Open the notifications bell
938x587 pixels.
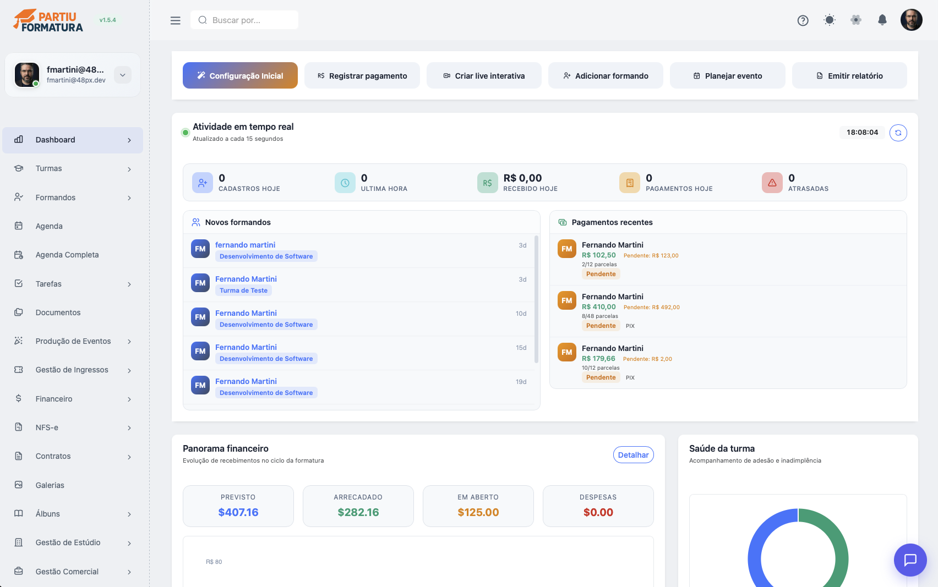[882, 20]
